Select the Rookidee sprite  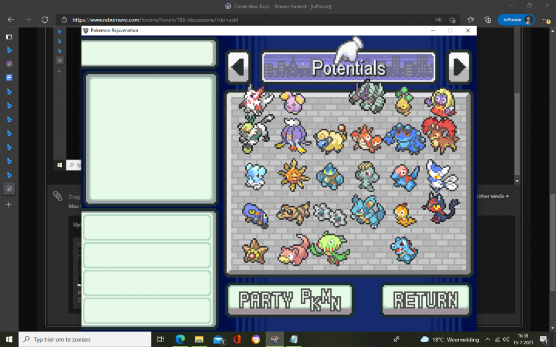click(255, 215)
